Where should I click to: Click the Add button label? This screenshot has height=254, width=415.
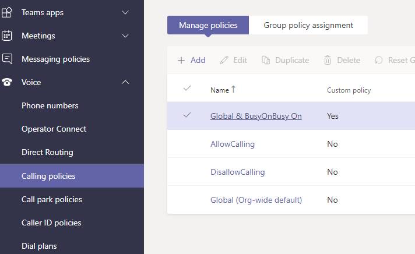(x=198, y=61)
